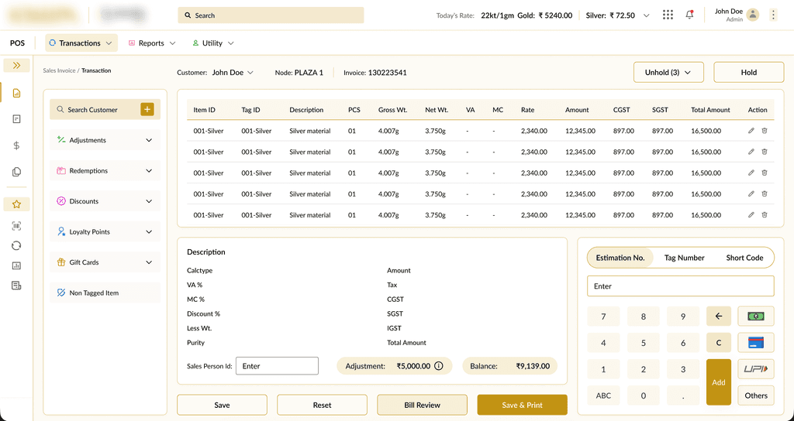Image resolution: width=794 pixels, height=421 pixels.
Task: Select card payment icon
Action: click(756, 343)
